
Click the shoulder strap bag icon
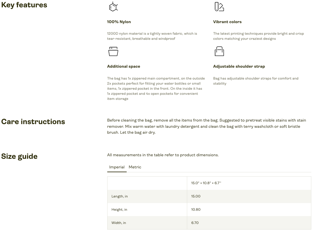pyautogui.click(x=219, y=51)
